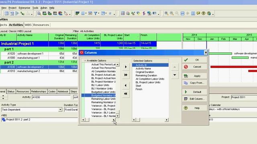Open the Columns toolbar icon dropdown arrow
This screenshot has height=144, width=257.
click(x=86, y=13)
